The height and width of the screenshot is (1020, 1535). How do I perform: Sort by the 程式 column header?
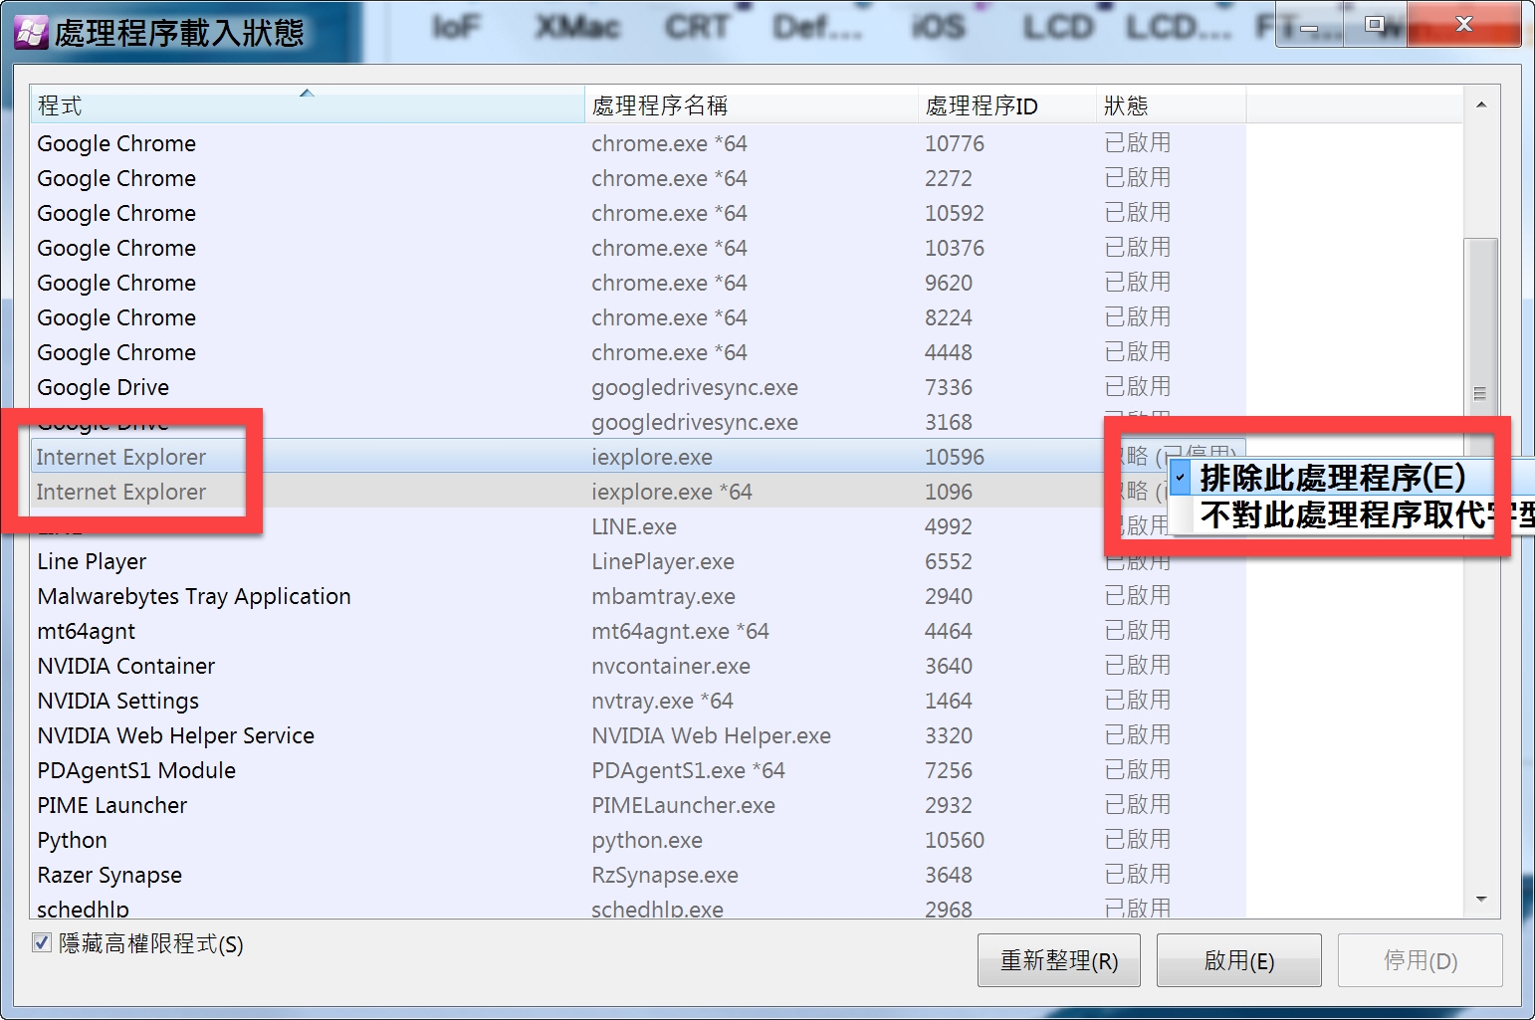tap(307, 105)
